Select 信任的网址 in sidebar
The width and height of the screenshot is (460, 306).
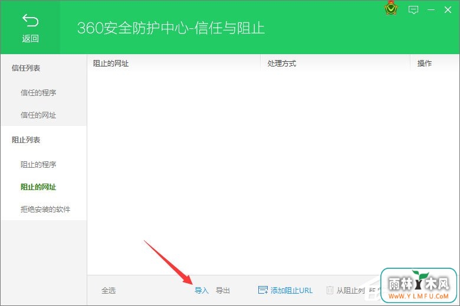[x=38, y=115]
